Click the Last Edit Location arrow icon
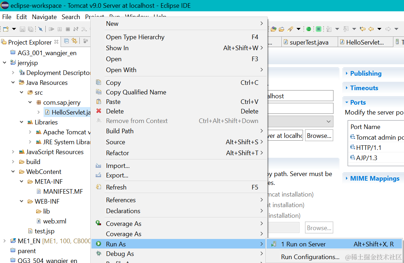Viewport: 404px width, 263px height. [x=363, y=29]
